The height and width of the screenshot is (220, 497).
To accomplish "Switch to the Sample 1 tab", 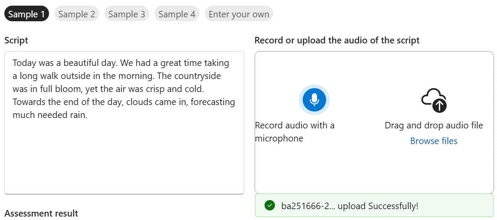I will (26, 14).
